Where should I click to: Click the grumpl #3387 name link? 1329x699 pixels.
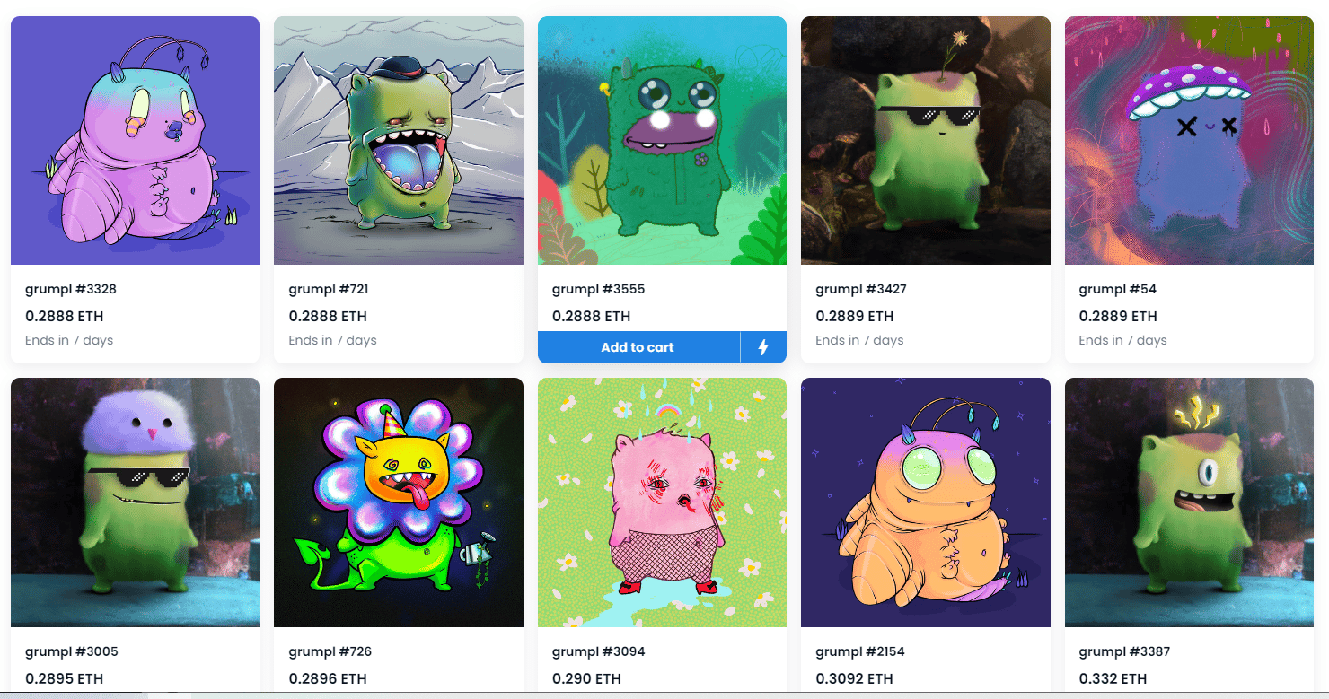[x=1124, y=651]
